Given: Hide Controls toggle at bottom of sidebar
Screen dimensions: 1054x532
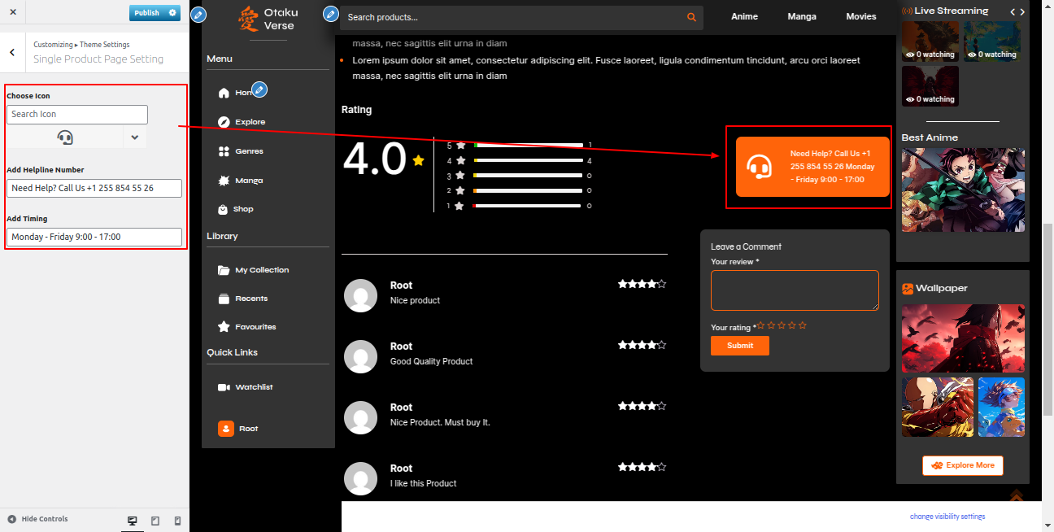Looking at the screenshot, I should (38, 519).
